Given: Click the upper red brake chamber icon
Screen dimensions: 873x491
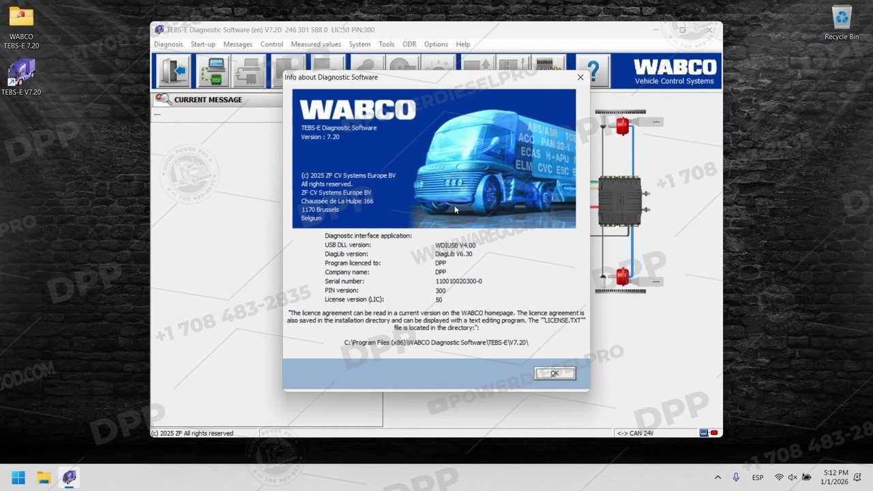Looking at the screenshot, I should tap(623, 125).
